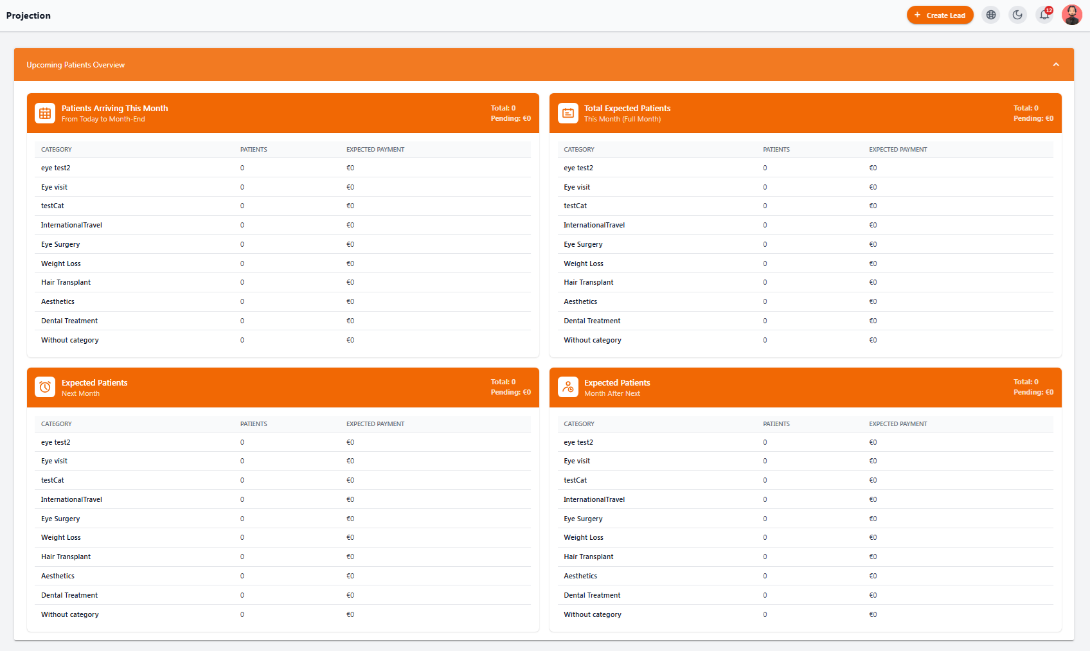Click Total: 0 in Patients Arriving This Month header
The width and height of the screenshot is (1090, 651).
503,108
